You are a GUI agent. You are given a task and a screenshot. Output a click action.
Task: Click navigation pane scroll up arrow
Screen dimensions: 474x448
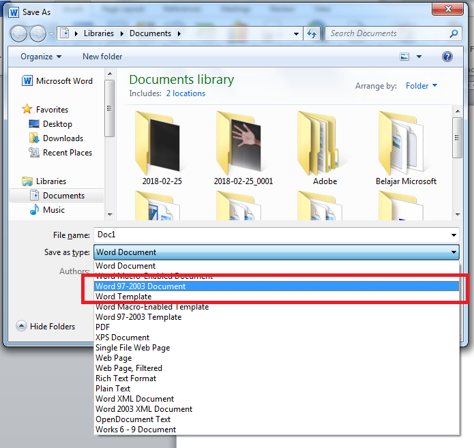[x=110, y=74]
